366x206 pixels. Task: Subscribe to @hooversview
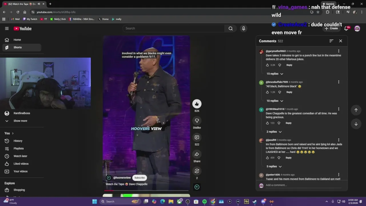pos(140,178)
